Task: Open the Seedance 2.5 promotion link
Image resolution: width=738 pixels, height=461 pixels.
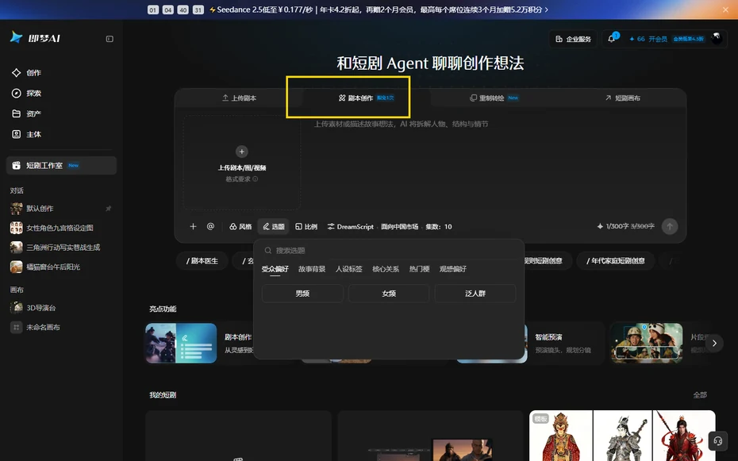Action: tap(379, 10)
